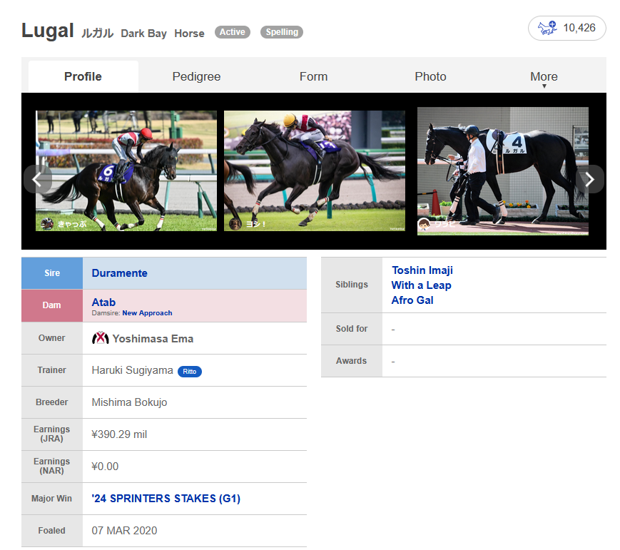Go to the previous photo with the left arrow
Screen dimensions: 620x550
(x=38, y=180)
